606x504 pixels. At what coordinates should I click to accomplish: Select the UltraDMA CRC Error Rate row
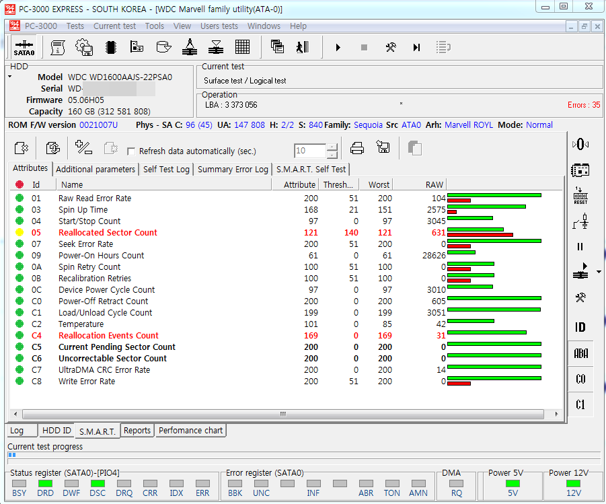286,370
